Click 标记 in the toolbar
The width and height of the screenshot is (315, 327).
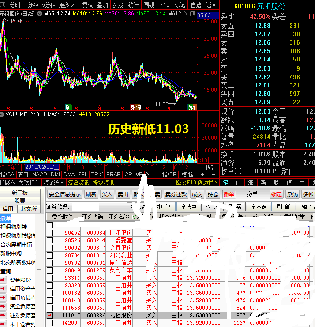[x=180, y=4]
